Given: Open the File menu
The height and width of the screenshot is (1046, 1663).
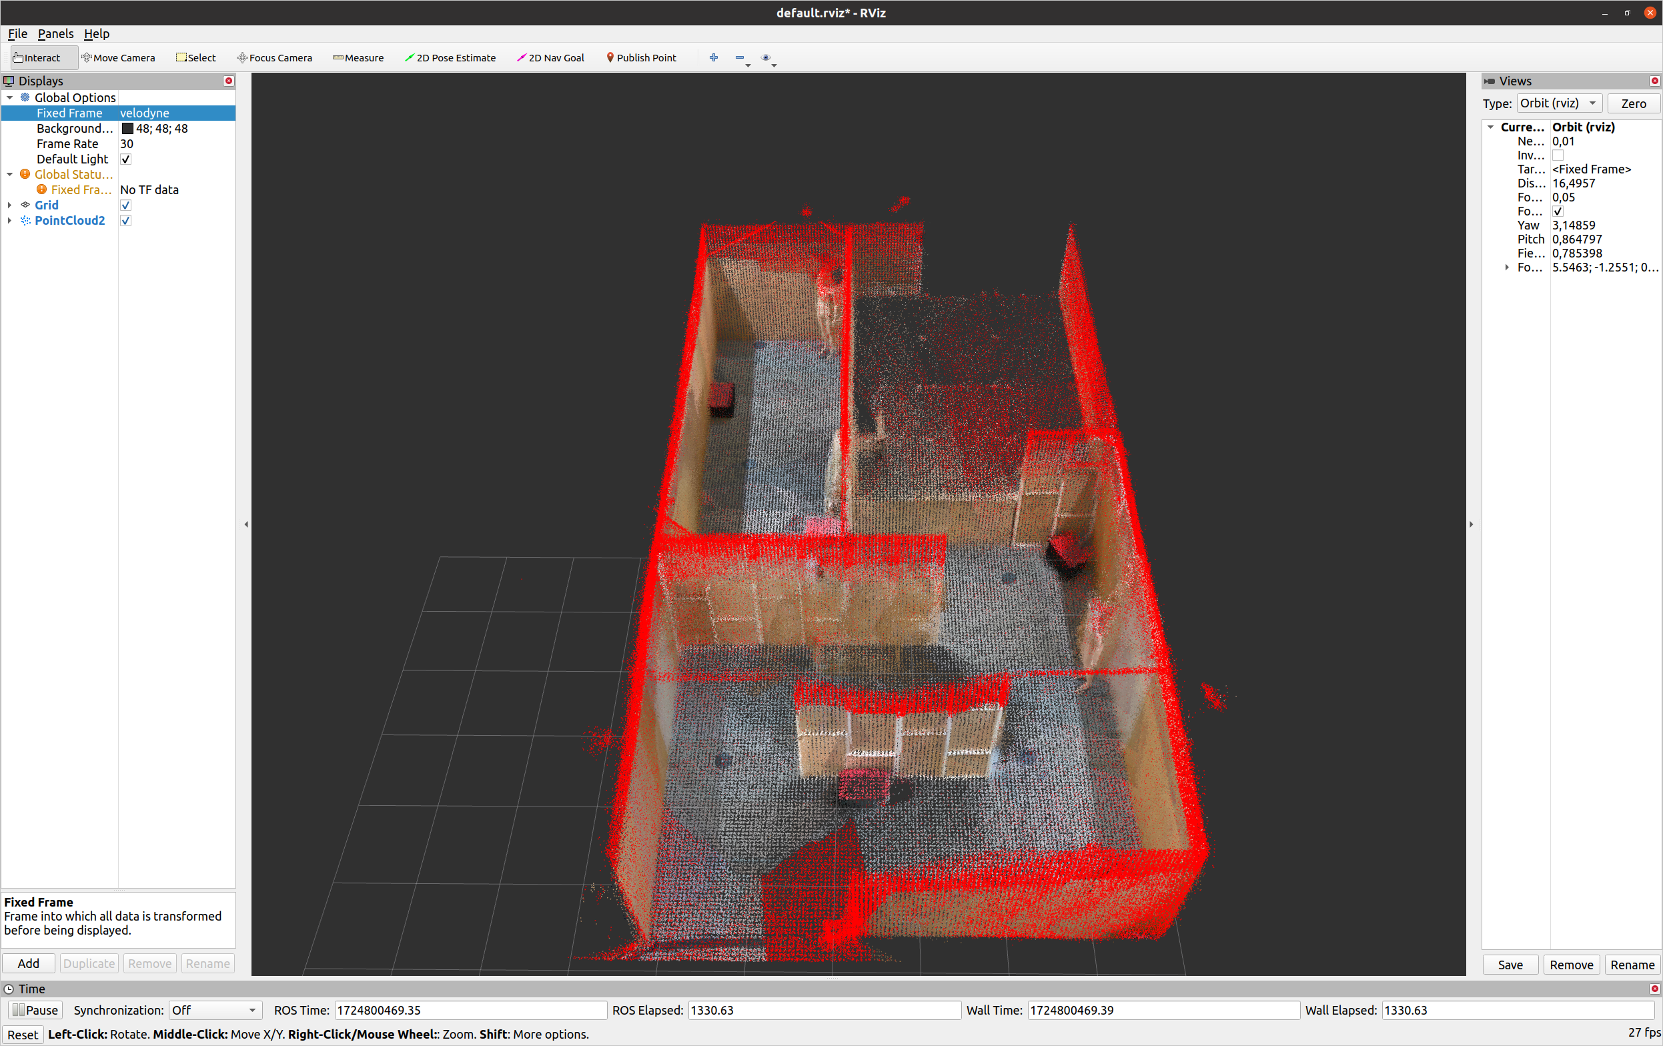Looking at the screenshot, I should coord(17,34).
